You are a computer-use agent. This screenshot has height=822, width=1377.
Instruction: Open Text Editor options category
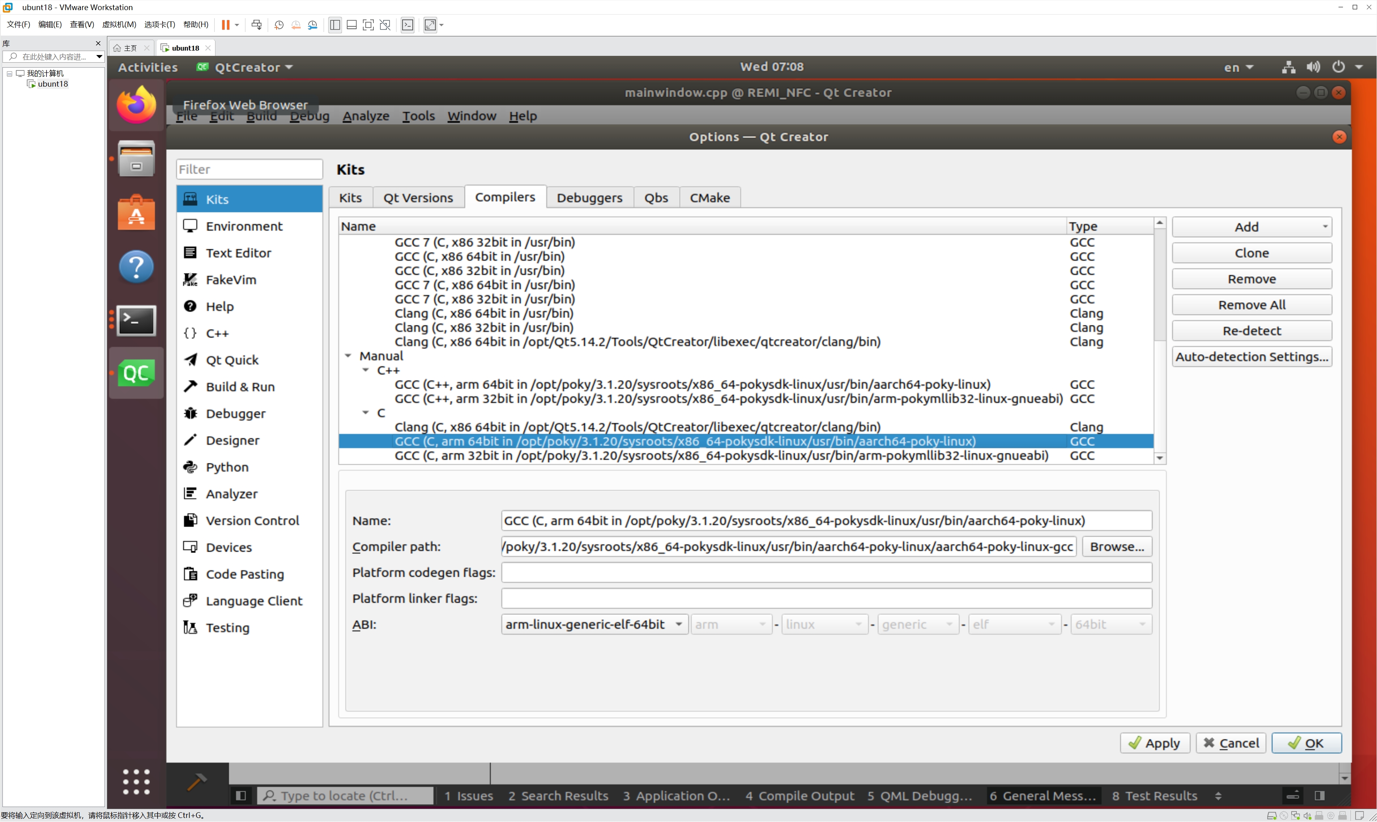pos(249,253)
